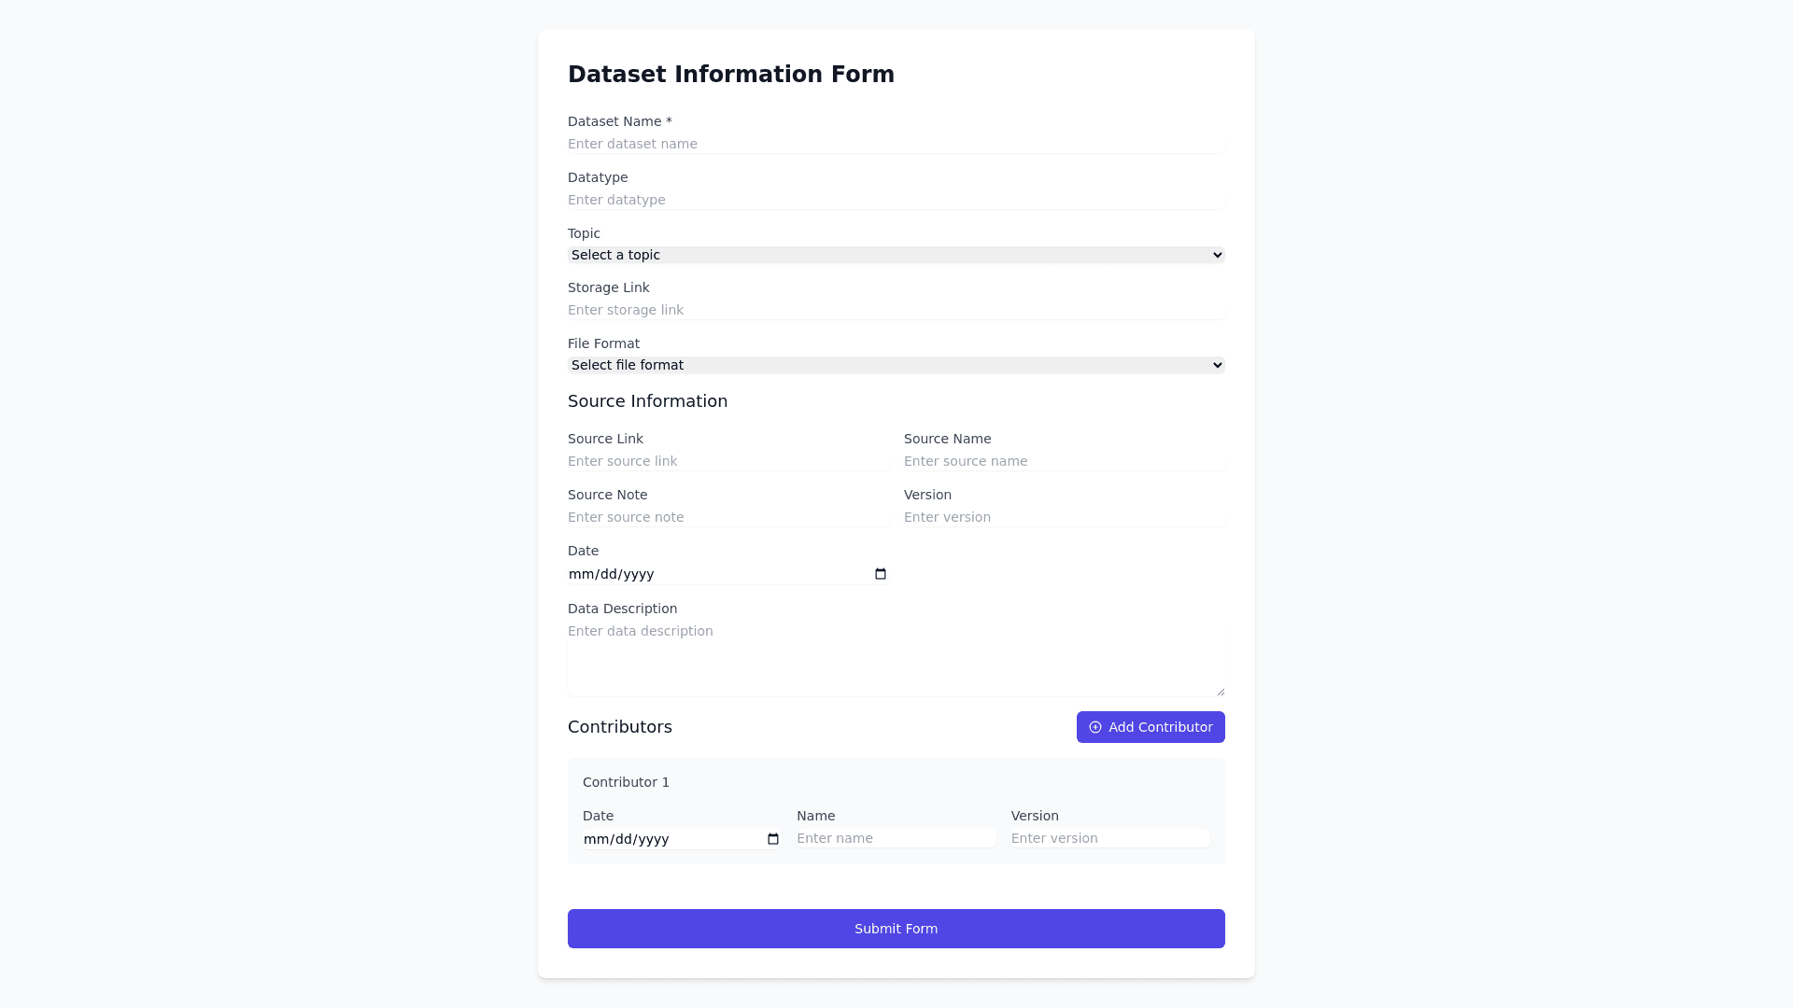
Task: Select the Storage Link input
Action: [895, 310]
